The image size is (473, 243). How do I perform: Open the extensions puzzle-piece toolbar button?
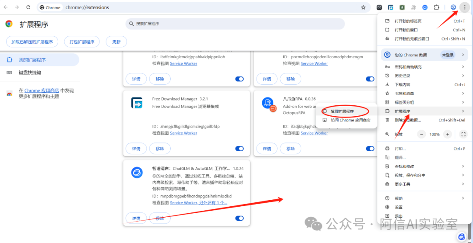tap(437, 7)
